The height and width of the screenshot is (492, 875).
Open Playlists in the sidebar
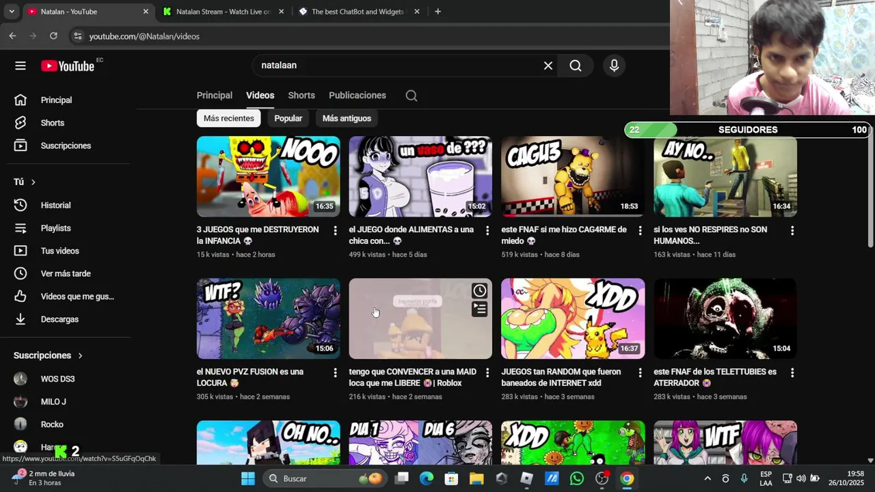[55, 228]
